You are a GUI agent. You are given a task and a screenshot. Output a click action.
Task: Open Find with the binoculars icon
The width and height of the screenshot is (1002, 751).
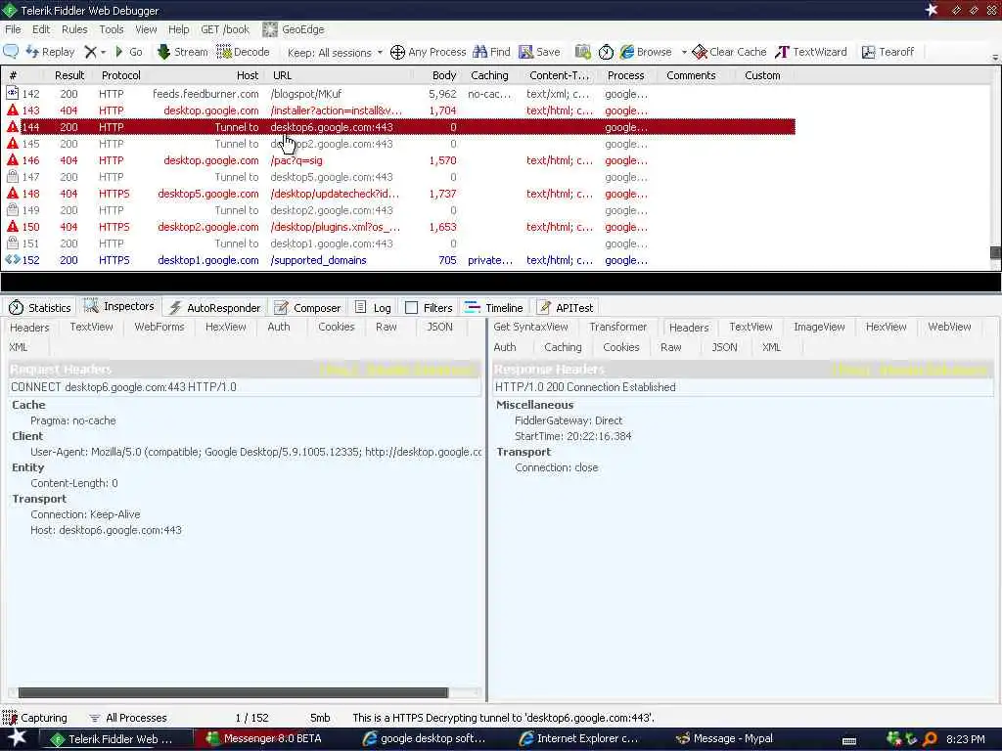click(491, 52)
